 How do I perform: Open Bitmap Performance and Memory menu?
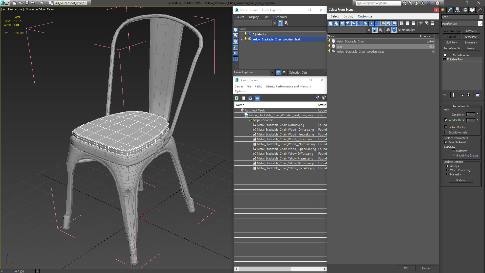click(288, 86)
